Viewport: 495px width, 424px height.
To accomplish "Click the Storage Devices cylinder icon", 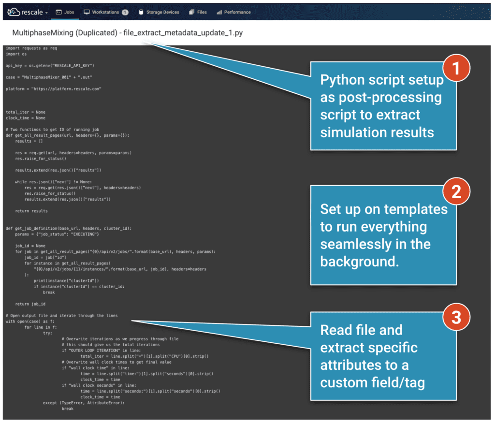I will [x=141, y=12].
